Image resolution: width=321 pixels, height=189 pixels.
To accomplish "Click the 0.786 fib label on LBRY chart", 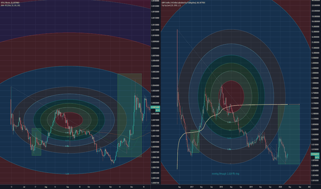I will click(229, 149).
